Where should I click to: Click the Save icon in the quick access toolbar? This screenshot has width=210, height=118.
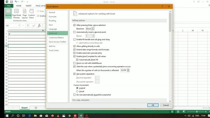tap(11, 2)
